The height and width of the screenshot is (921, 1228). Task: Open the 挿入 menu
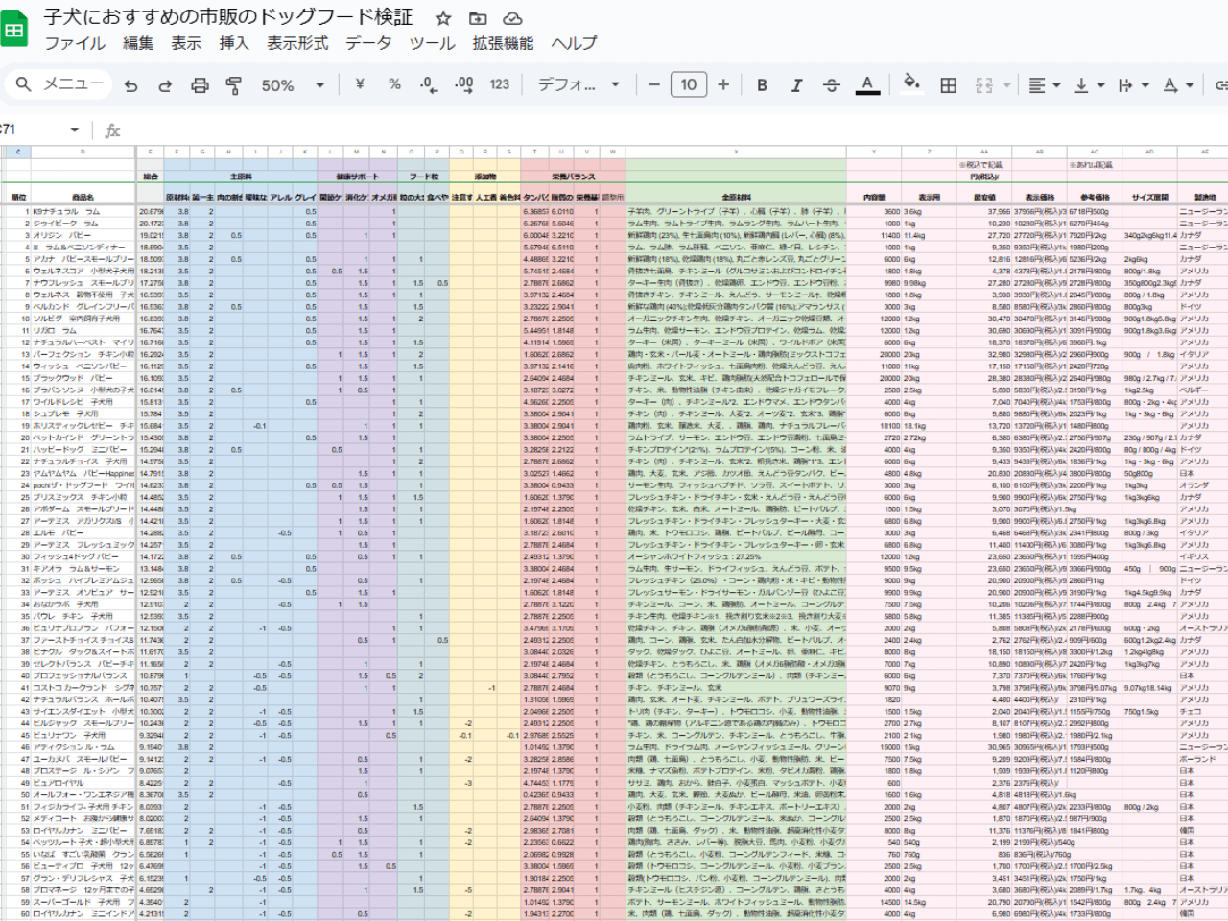(x=233, y=43)
